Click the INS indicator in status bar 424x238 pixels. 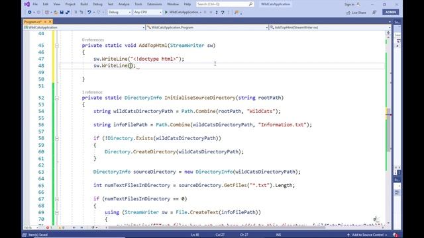278,235
